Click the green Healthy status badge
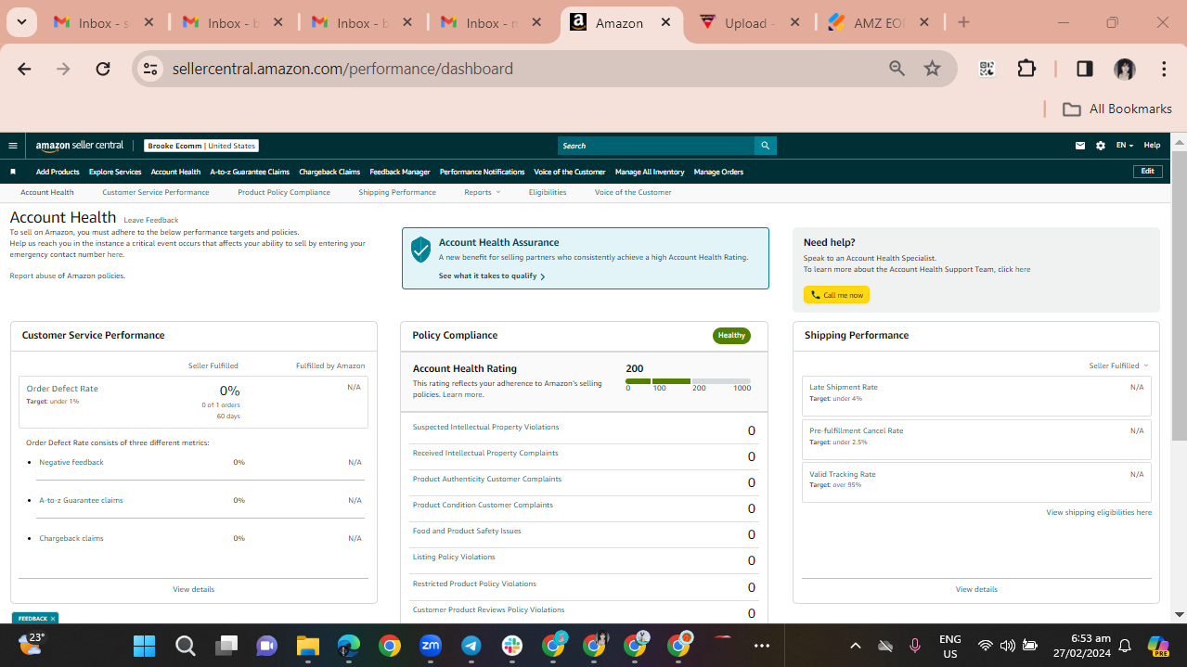Image resolution: width=1187 pixels, height=667 pixels. click(x=731, y=336)
